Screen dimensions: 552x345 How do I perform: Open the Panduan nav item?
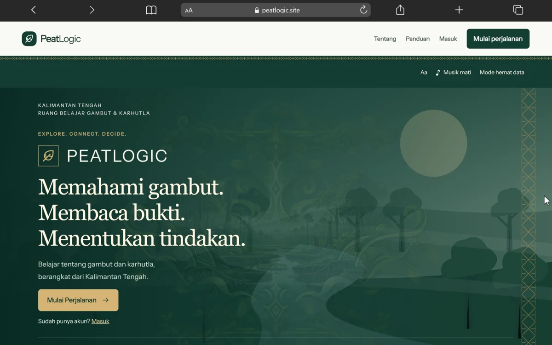tap(418, 39)
